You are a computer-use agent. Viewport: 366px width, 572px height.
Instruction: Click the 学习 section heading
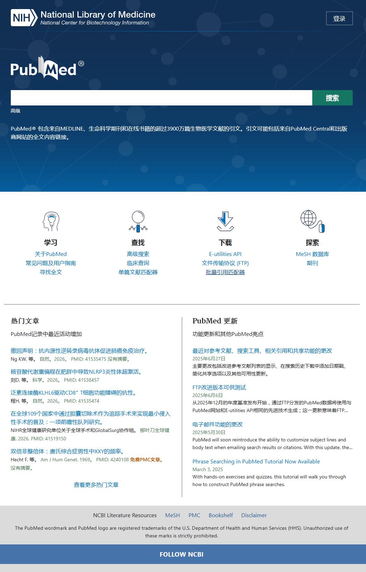pos(51,242)
